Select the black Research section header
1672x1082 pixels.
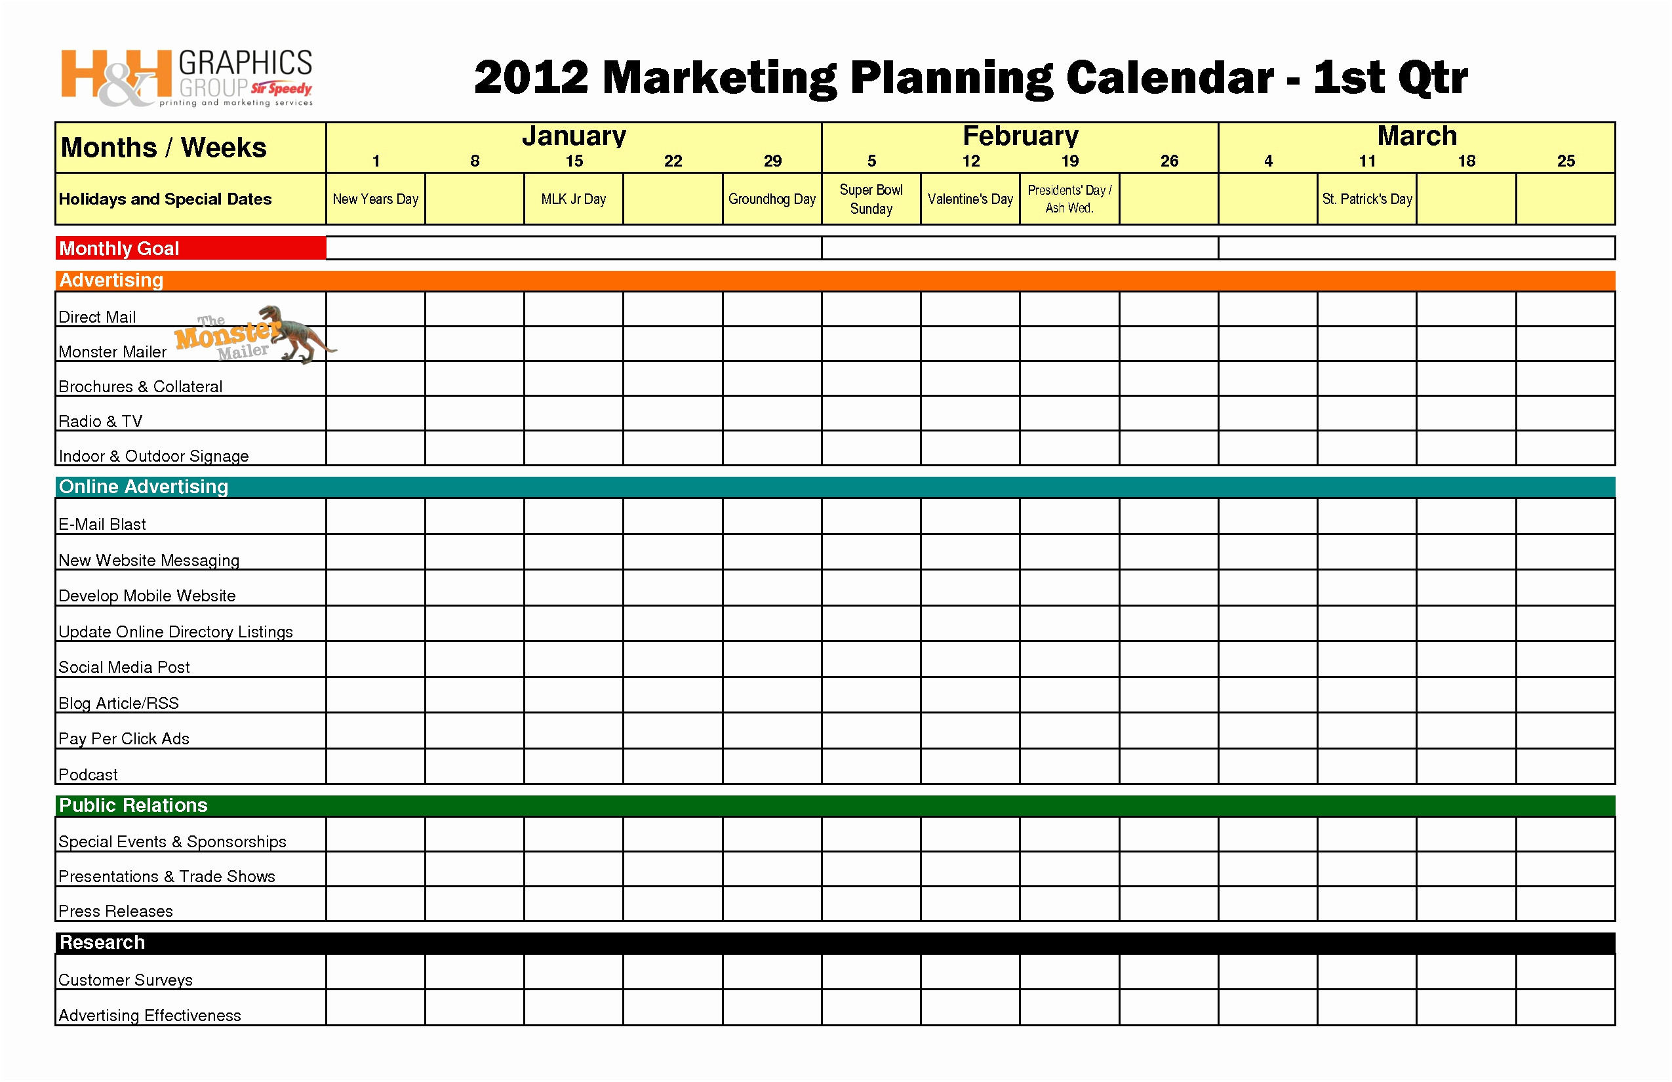click(835, 943)
